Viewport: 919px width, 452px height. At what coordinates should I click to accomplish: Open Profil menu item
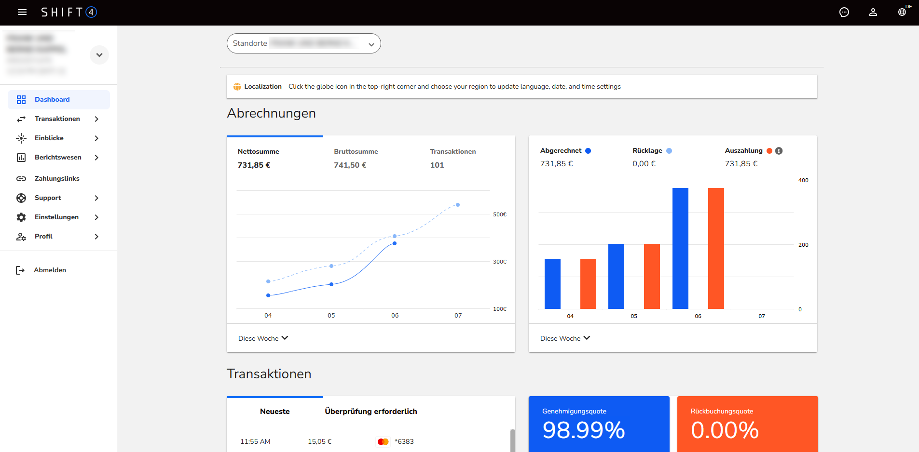[59, 237]
